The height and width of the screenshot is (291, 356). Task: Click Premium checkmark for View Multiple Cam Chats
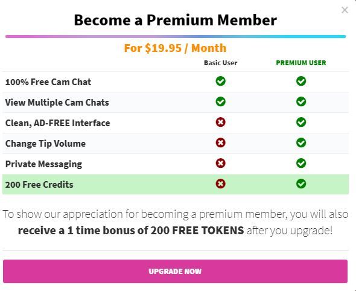click(x=301, y=101)
